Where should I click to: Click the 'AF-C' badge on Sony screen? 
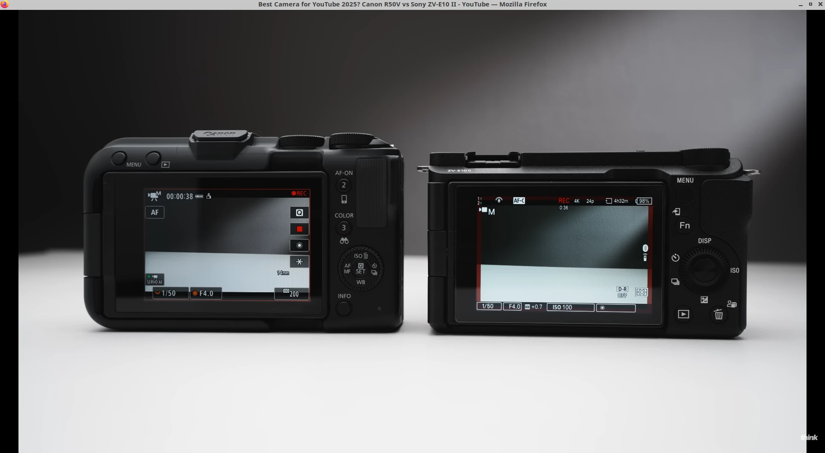[x=519, y=201]
